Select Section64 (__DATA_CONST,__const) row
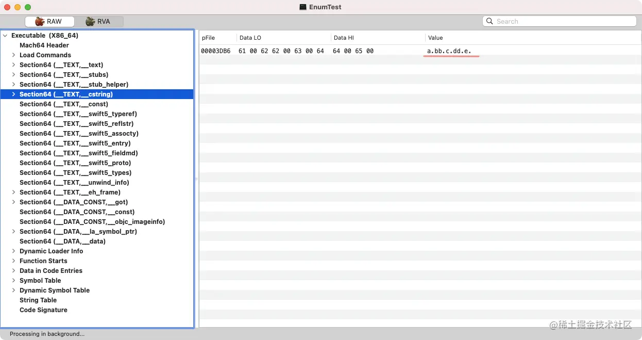This screenshot has width=642, height=340. (97, 212)
